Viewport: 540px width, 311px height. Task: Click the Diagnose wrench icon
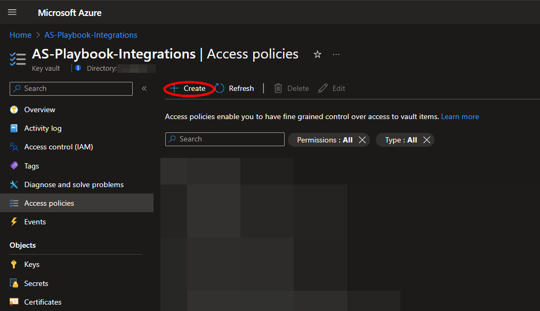click(x=14, y=184)
